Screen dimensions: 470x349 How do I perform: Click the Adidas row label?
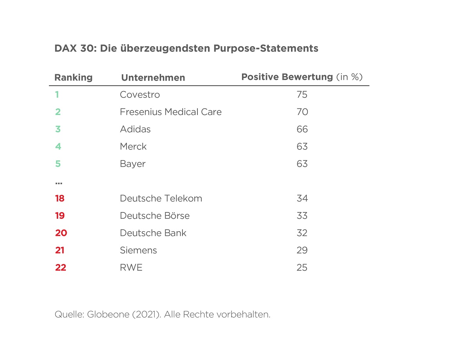point(135,129)
